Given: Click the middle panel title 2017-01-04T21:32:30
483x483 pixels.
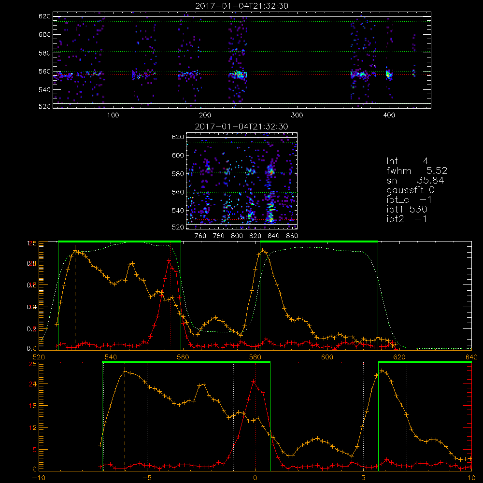Looking at the screenshot, I should pyautogui.click(x=241, y=127).
